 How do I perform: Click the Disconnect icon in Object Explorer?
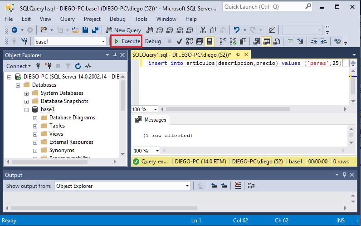click(48, 66)
